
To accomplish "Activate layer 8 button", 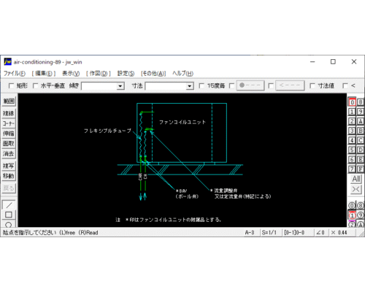I will [361, 102].
